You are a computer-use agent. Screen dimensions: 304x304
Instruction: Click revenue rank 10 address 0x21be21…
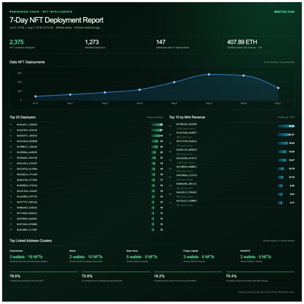[x=186, y=201]
